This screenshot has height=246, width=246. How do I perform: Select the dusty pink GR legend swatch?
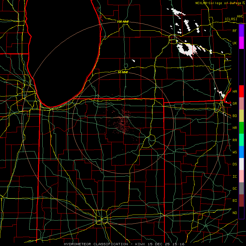pos(241,103)
